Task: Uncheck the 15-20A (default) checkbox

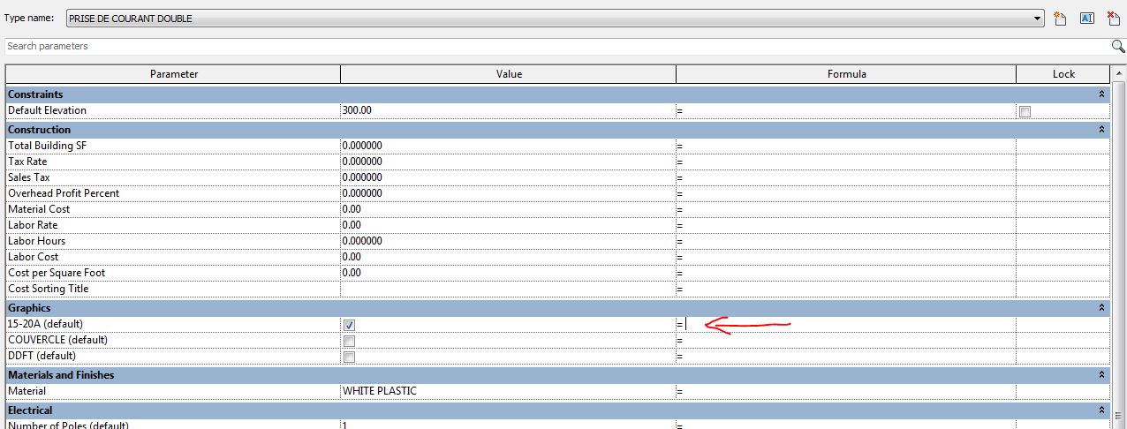Action: tap(349, 326)
